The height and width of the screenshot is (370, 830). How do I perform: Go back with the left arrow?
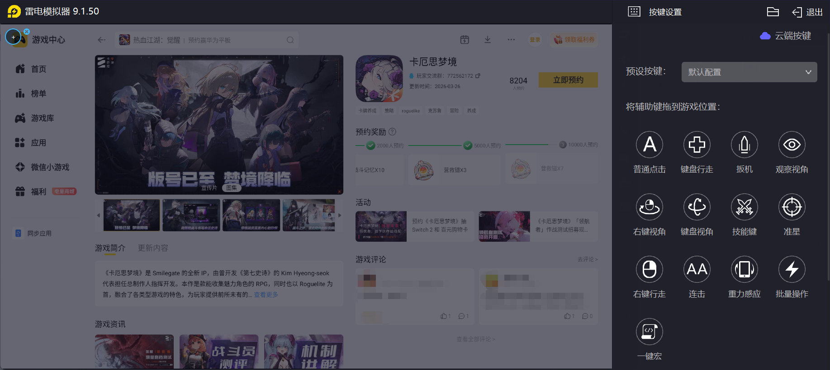coord(102,40)
